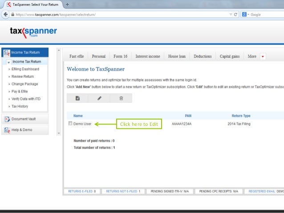The image size is (284, 213).
Task: Select the TaxSpanner browser tab
Action: click(32, 4)
